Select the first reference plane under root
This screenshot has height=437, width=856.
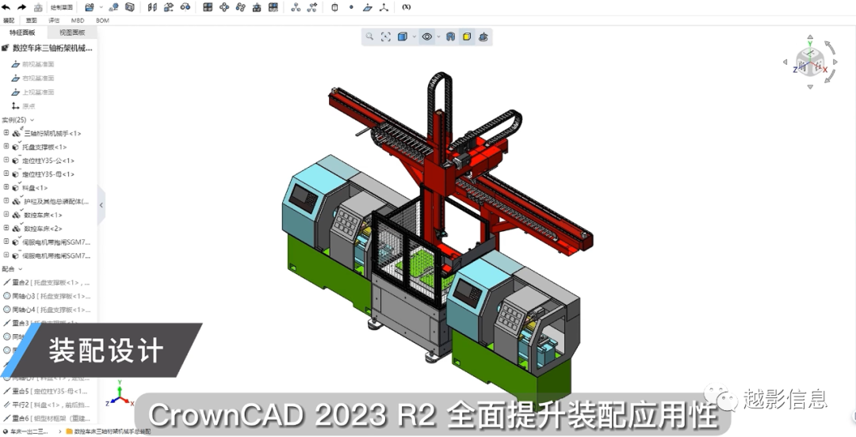33,64
